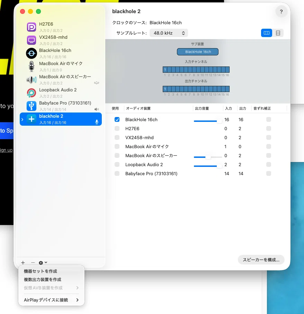Expand the blackhole 2 disclosure chevron
Image resolution: width=304 pixels, height=314 pixels.
22,119
